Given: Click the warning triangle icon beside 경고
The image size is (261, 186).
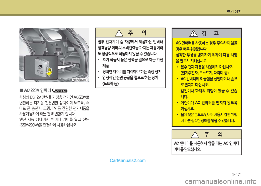Looking at the screenshot, I should 193,33.
